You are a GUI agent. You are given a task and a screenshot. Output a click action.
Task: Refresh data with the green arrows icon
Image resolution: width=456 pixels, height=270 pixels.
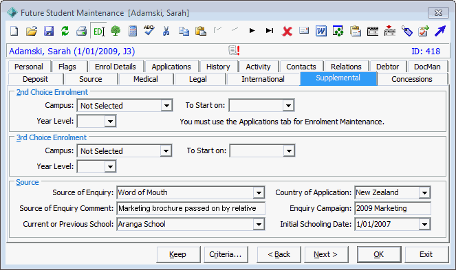pos(65,31)
